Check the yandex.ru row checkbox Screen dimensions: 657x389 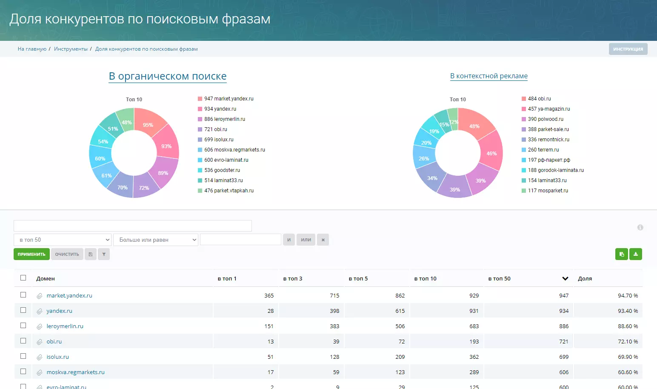pyautogui.click(x=23, y=310)
